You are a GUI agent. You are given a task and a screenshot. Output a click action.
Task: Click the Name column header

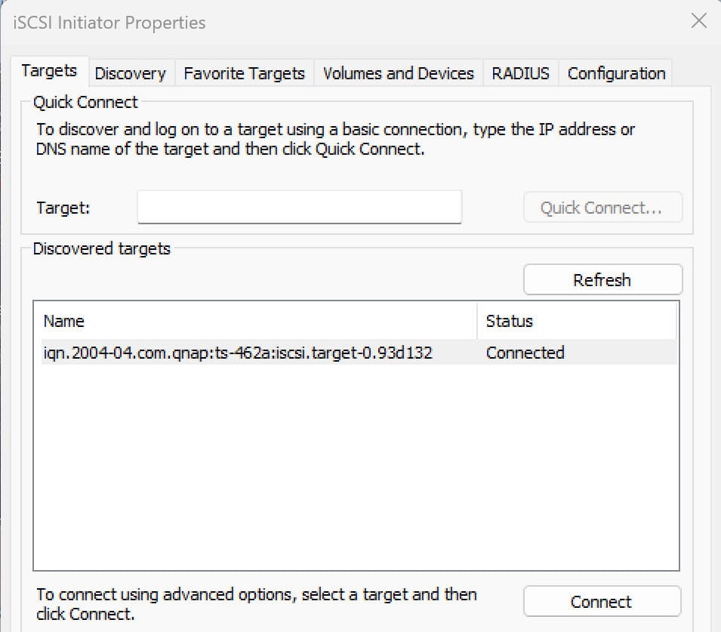pos(64,321)
